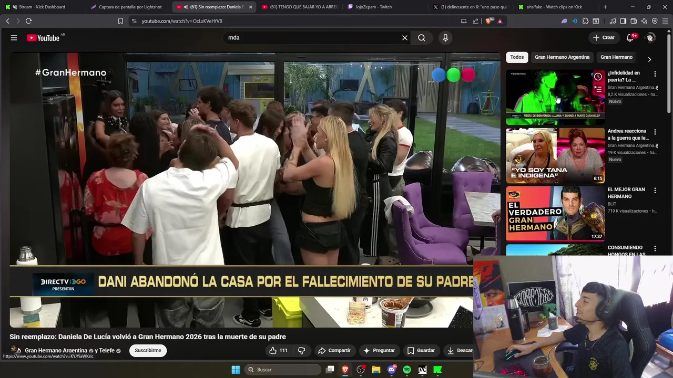Open Brave Wallet icon

tap(634, 21)
